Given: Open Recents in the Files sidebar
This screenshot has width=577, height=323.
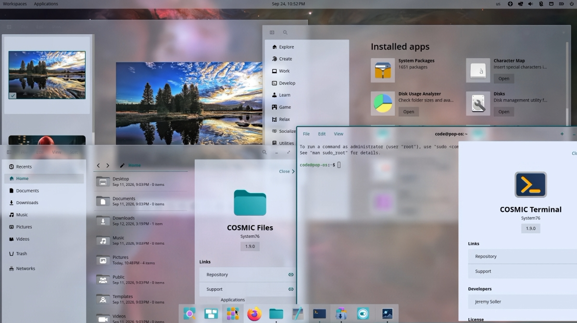Looking at the screenshot, I should point(44,167).
